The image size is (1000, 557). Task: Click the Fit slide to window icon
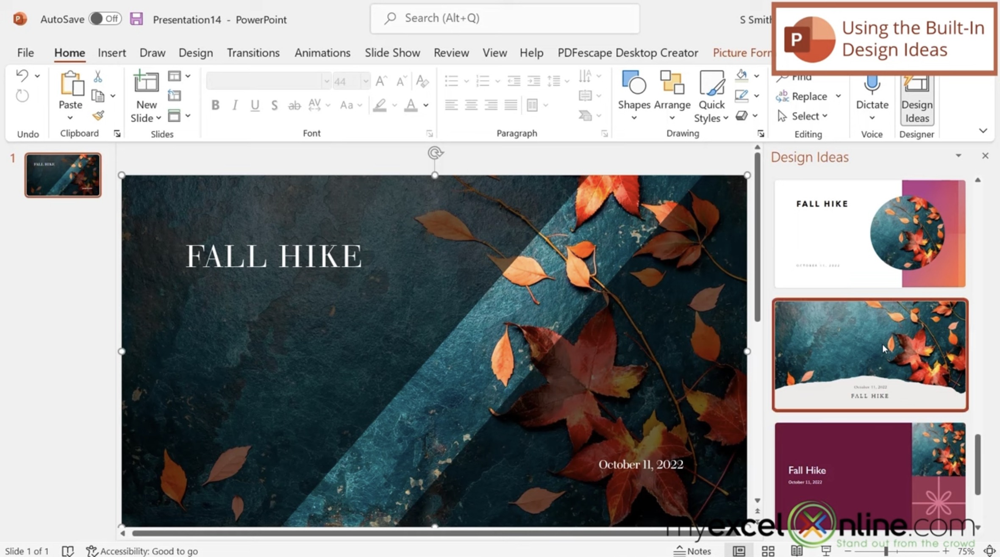[989, 551]
